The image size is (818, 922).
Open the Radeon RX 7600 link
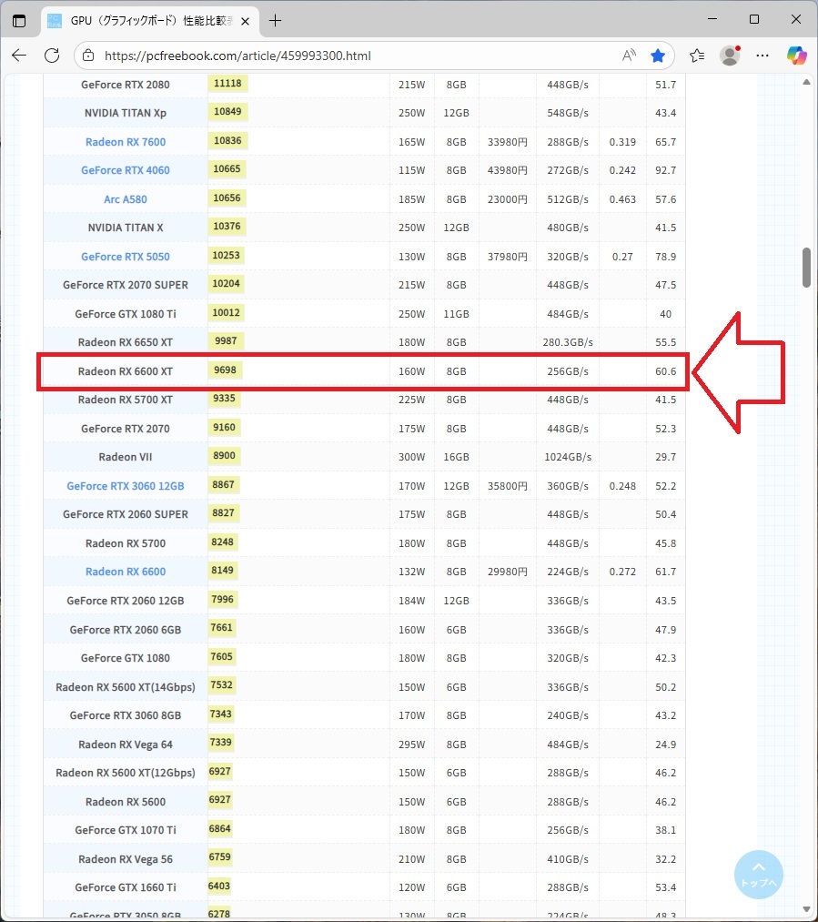click(x=126, y=142)
